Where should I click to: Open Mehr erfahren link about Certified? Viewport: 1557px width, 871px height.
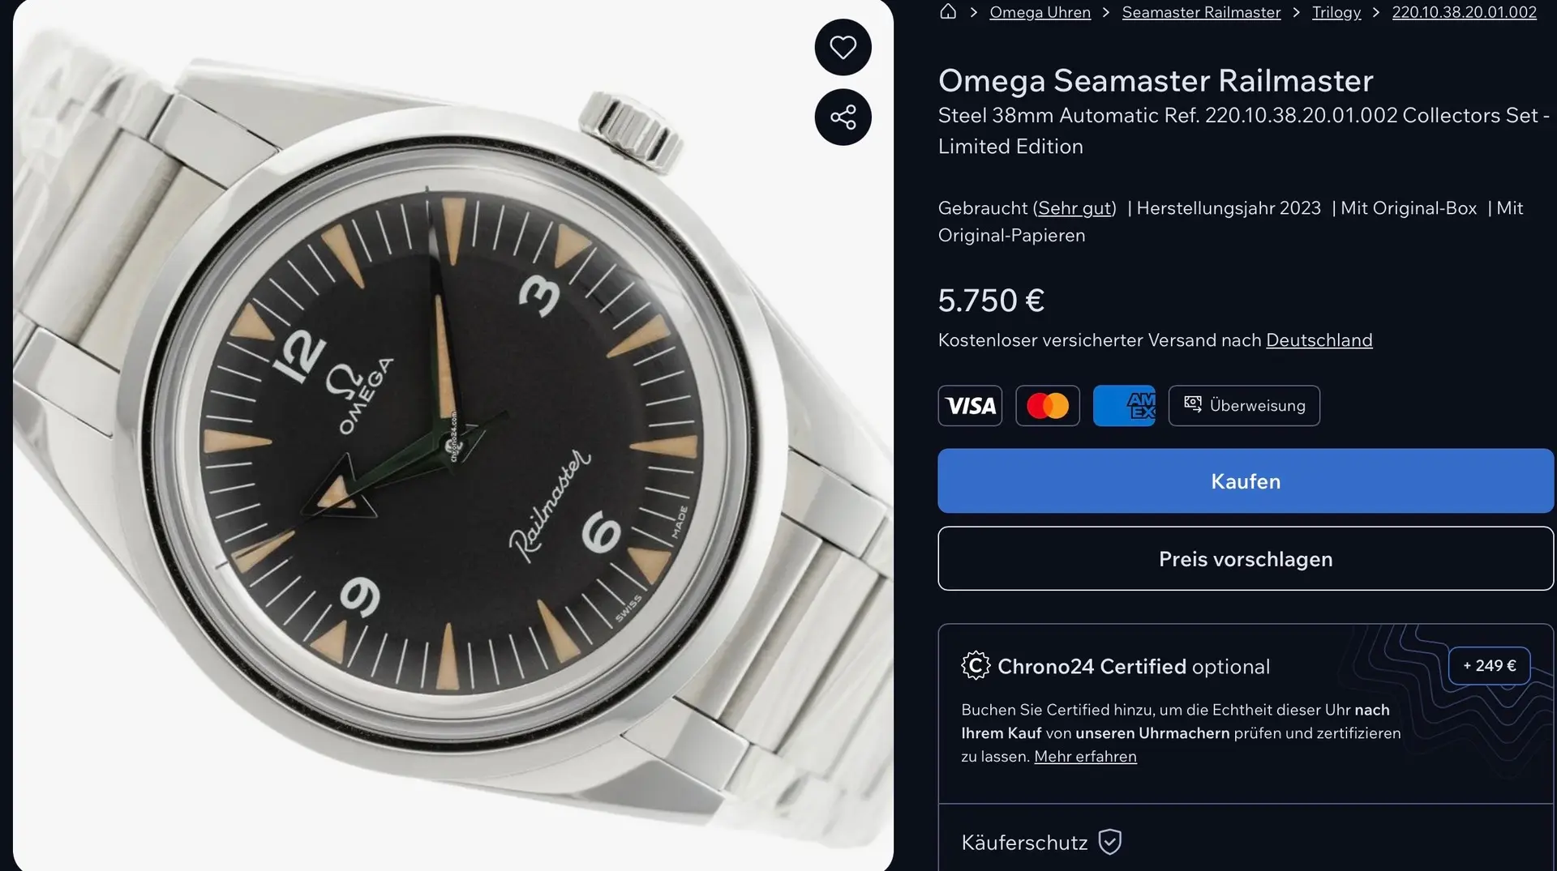click(x=1085, y=756)
